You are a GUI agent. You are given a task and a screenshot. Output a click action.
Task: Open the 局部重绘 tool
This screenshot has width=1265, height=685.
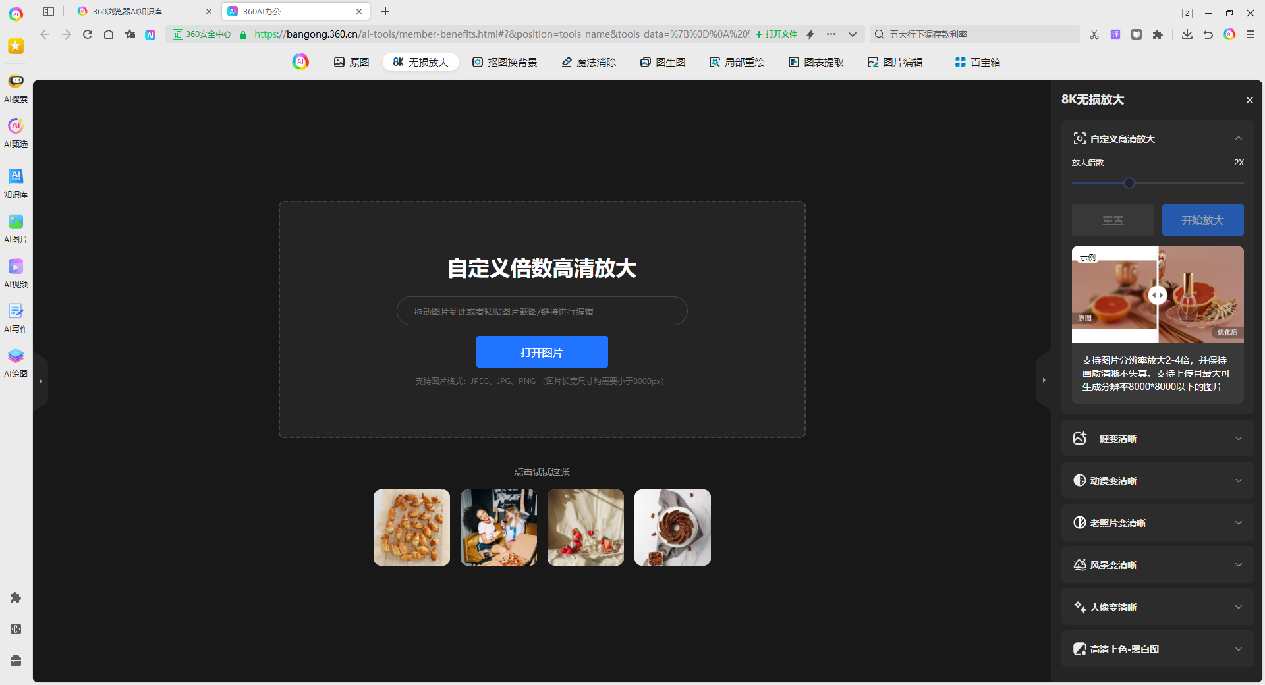click(x=737, y=62)
